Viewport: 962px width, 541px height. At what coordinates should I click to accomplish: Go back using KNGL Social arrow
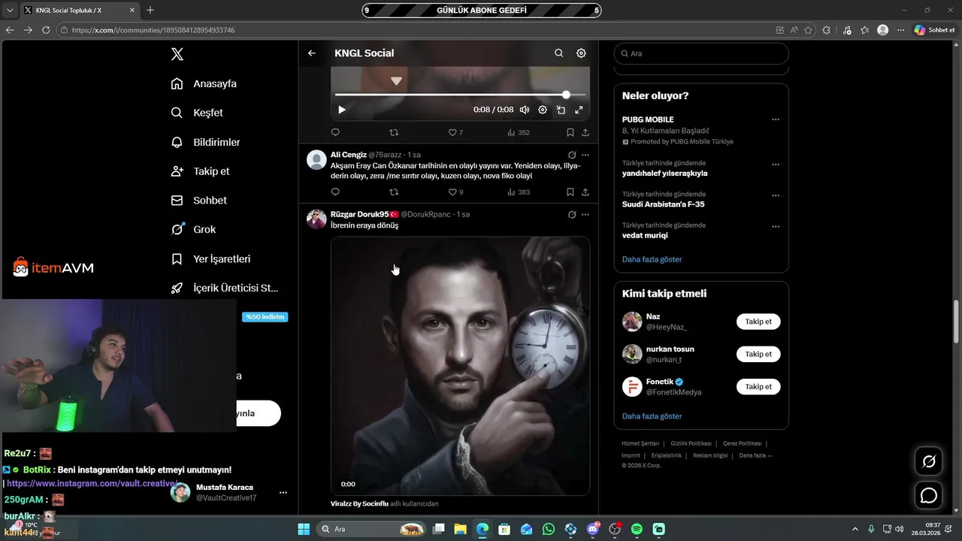coord(312,53)
